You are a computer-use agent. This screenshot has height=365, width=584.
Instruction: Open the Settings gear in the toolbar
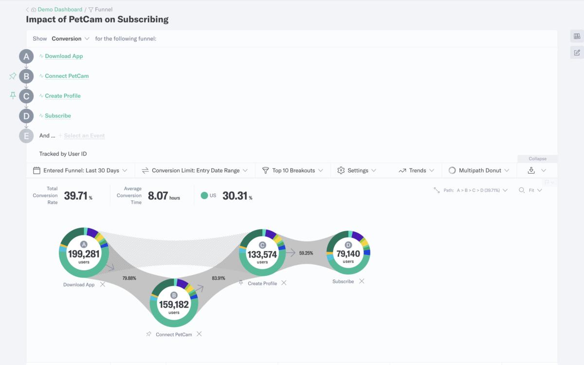click(x=342, y=170)
